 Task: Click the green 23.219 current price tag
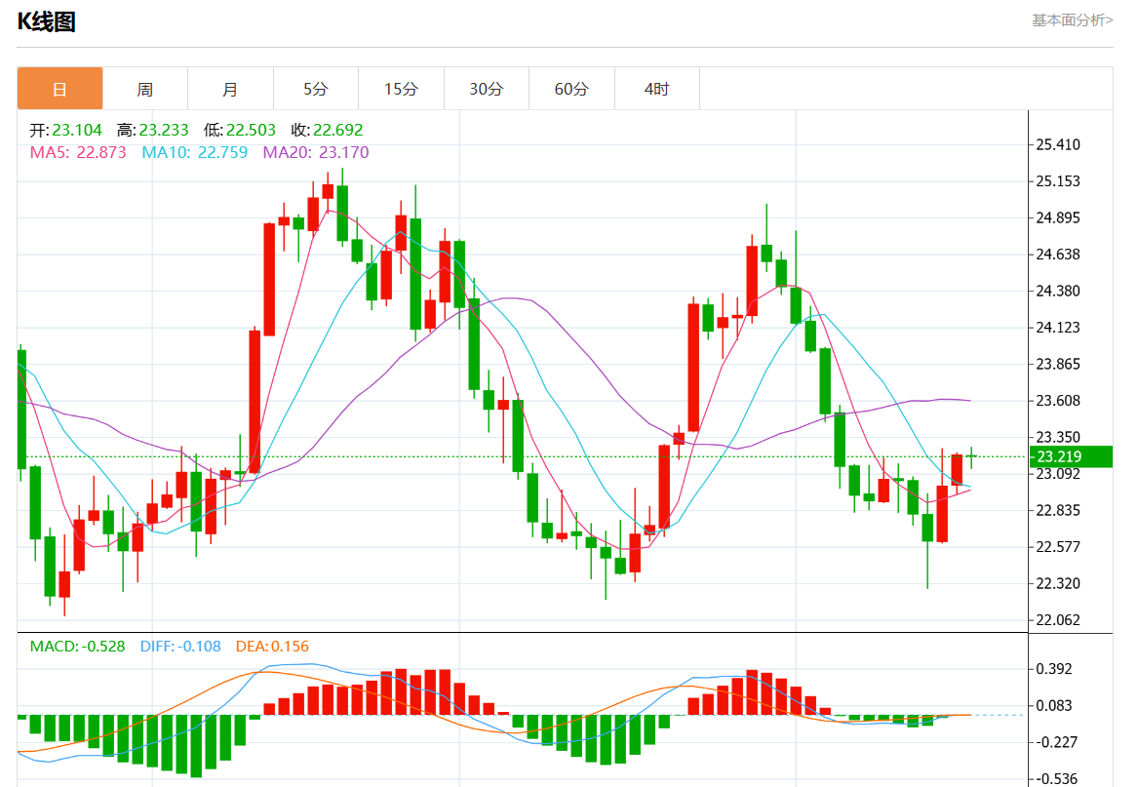(1071, 456)
